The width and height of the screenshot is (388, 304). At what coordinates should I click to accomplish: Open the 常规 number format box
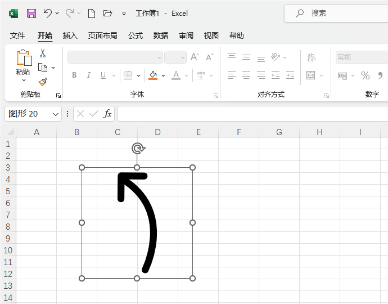(362, 57)
